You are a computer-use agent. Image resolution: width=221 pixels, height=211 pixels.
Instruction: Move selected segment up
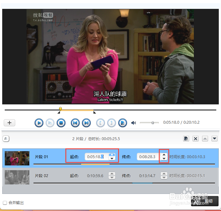(205, 139)
